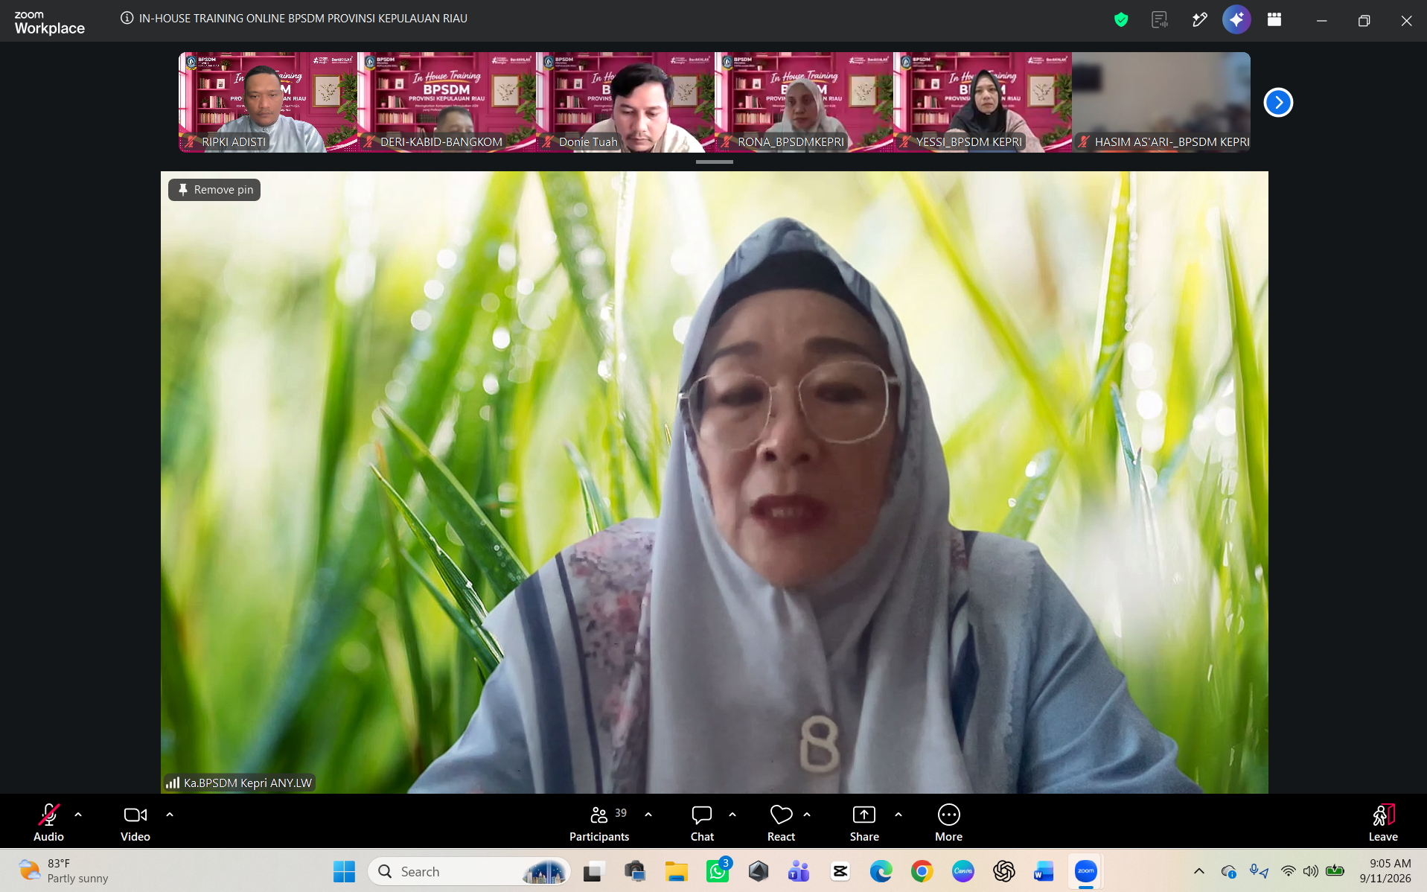
Task: Select RIPKI ADISTI's video thumbnail
Action: coord(268,102)
